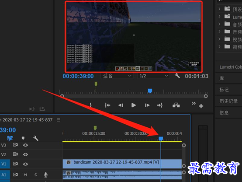242x182 pixels.
Task: Solo the A1 audio track
Action: 35,175
